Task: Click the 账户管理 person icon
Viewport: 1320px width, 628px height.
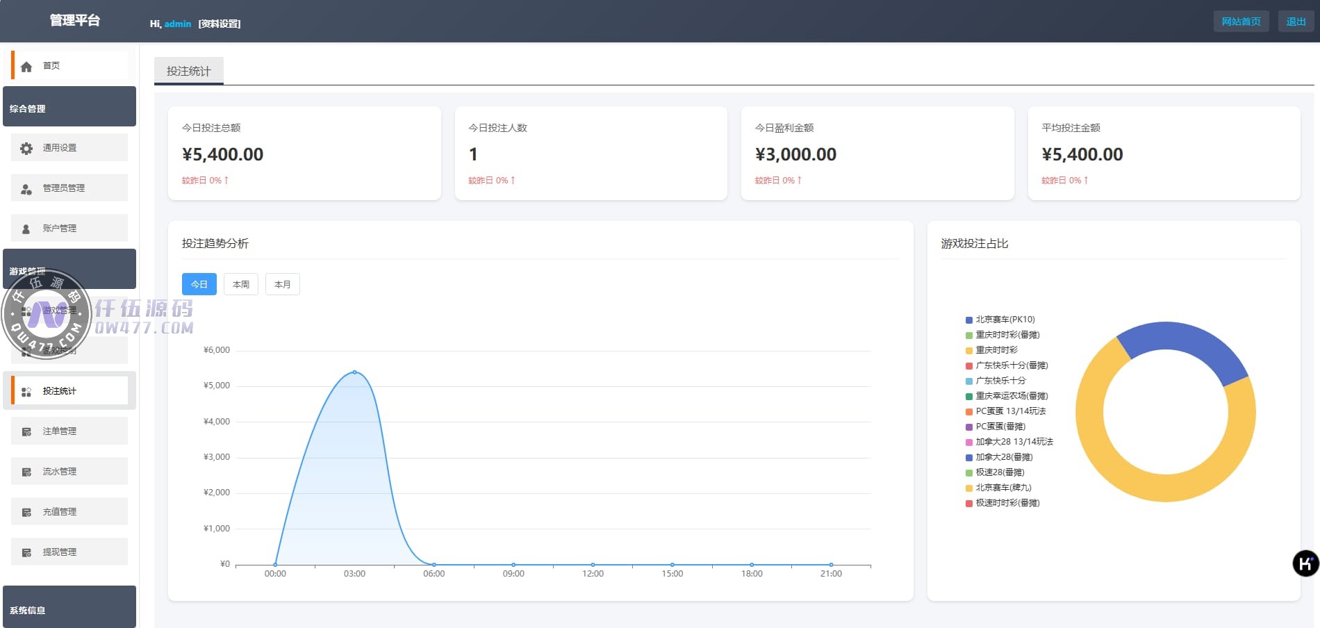Action: click(x=26, y=229)
